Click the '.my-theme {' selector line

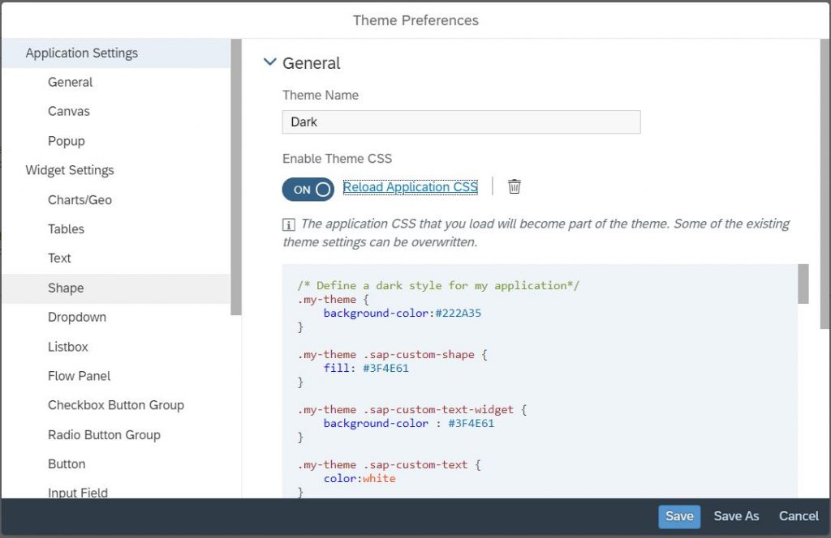point(333,300)
